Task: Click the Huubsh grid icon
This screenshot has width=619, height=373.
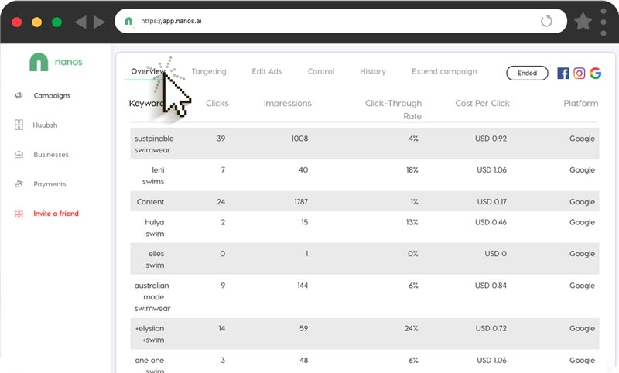Action: pos(19,125)
